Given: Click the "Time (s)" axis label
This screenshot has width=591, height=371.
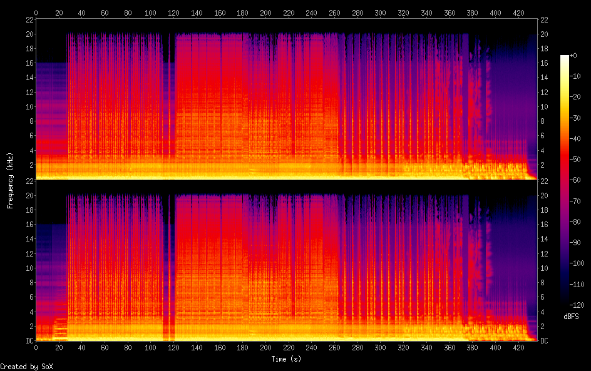Looking at the screenshot, I should pos(286,359).
